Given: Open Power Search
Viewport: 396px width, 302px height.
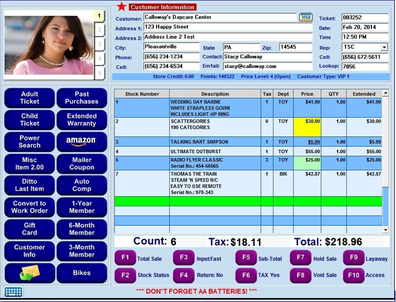Looking at the screenshot, I should (x=29, y=142).
